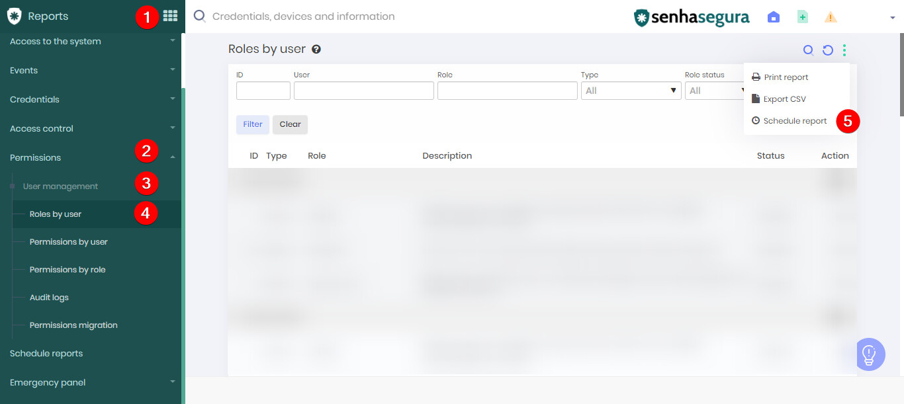
Task: Click the senhasegura shield logo beside Reports
Action: click(x=14, y=16)
